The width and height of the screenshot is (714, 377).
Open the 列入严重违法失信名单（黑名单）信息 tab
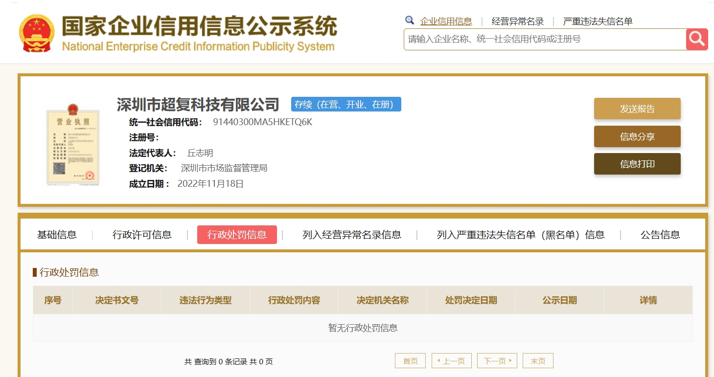click(521, 235)
